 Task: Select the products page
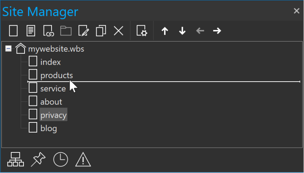point(57,75)
